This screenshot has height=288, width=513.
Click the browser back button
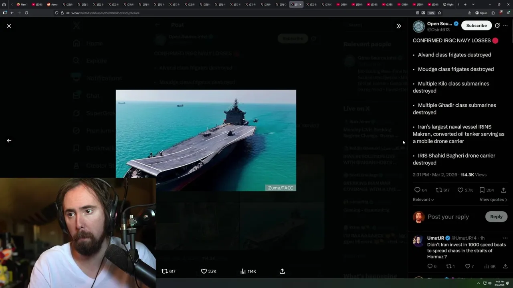coord(12,13)
